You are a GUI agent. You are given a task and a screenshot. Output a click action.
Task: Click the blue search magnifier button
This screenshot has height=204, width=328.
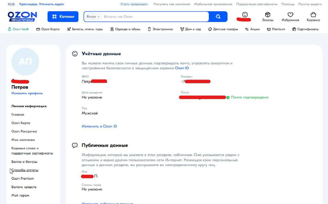point(218,17)
